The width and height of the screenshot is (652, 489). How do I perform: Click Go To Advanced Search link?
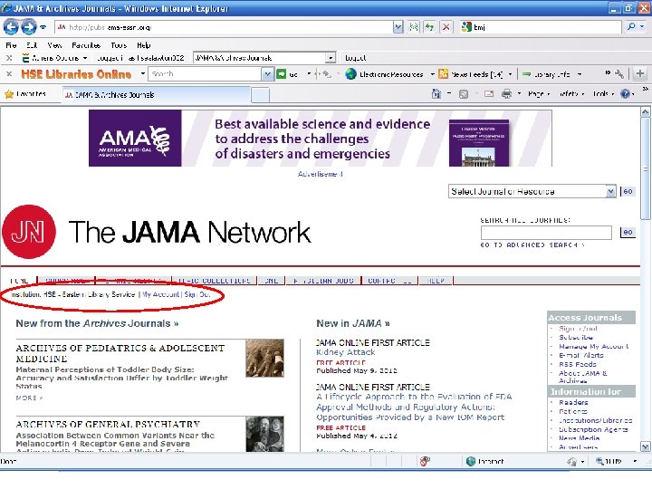[532, 244]
